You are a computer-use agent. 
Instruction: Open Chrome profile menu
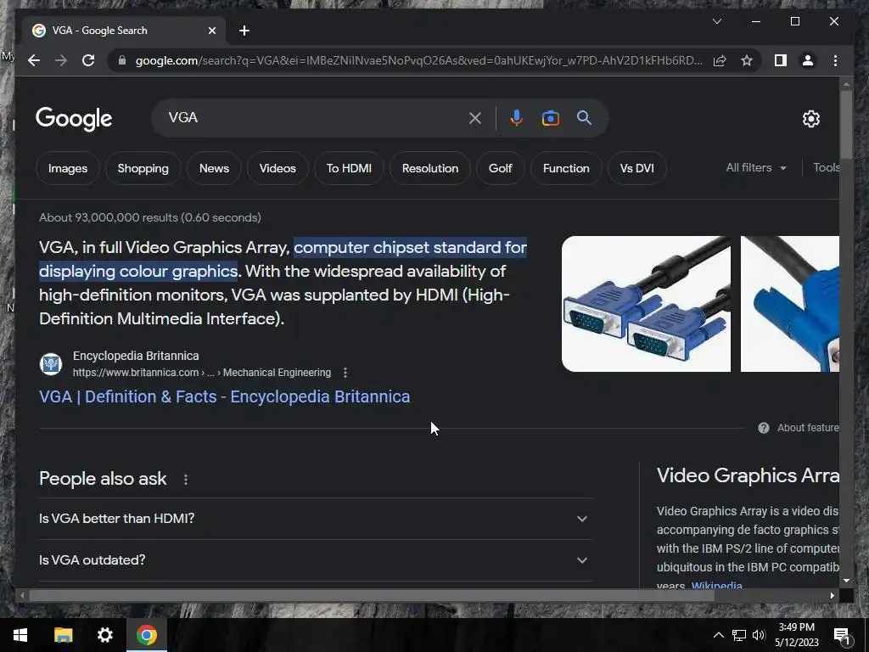point(808,60)
